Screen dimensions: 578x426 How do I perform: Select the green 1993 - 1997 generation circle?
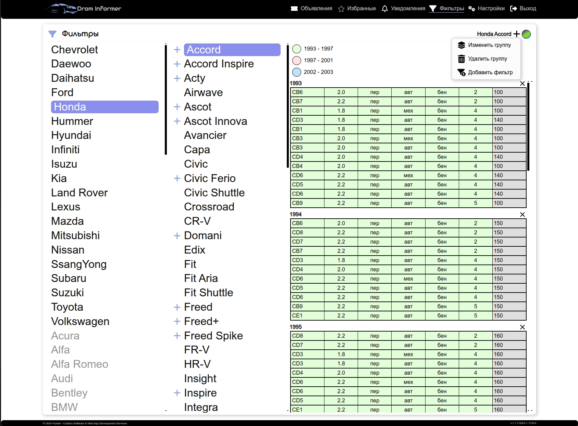[x=297, y=49]
